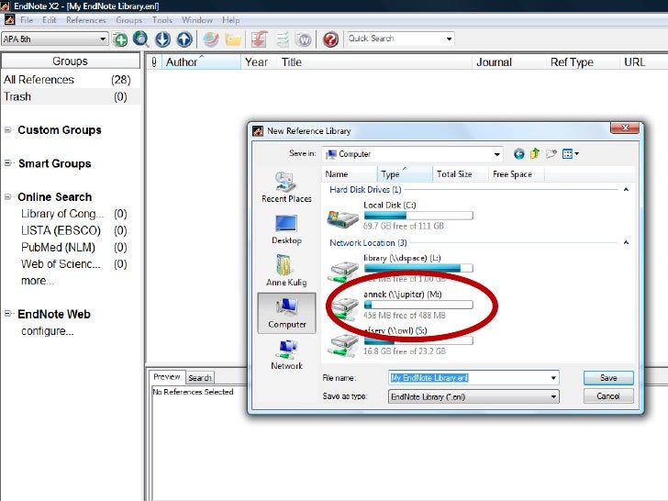Image resolution: width=668 pixels, height=501 pixels.
Task: Switch to the Search tab
Action: (x=199, y=378)
